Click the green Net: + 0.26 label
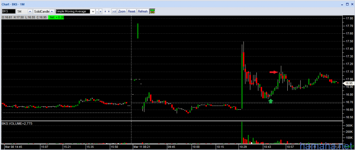 [56, 17]
